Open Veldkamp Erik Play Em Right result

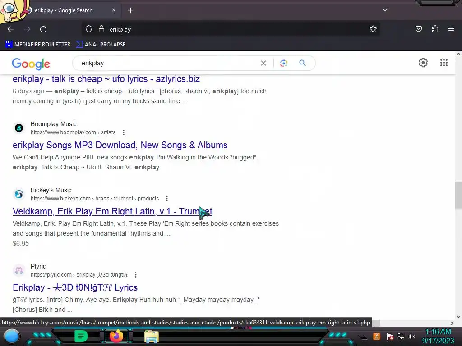point(112,211)
